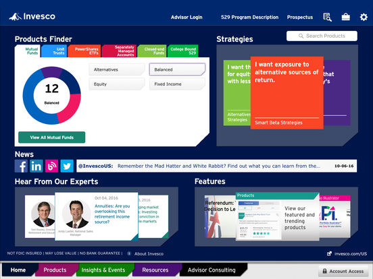Open the green Alternatives Strategies card

pos(237,93)
